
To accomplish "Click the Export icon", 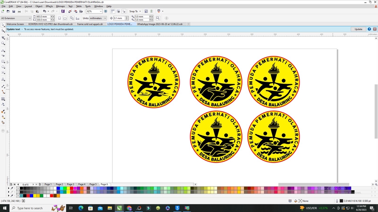I will [x=76, y=11].
